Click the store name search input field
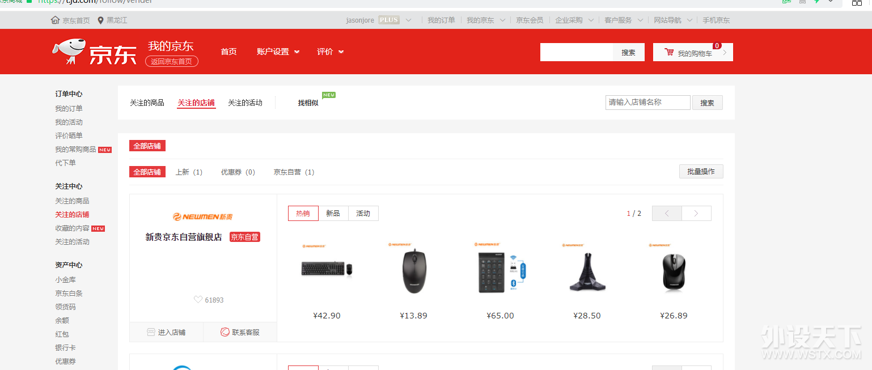This screenshot has height=370, width=872. 647,103
